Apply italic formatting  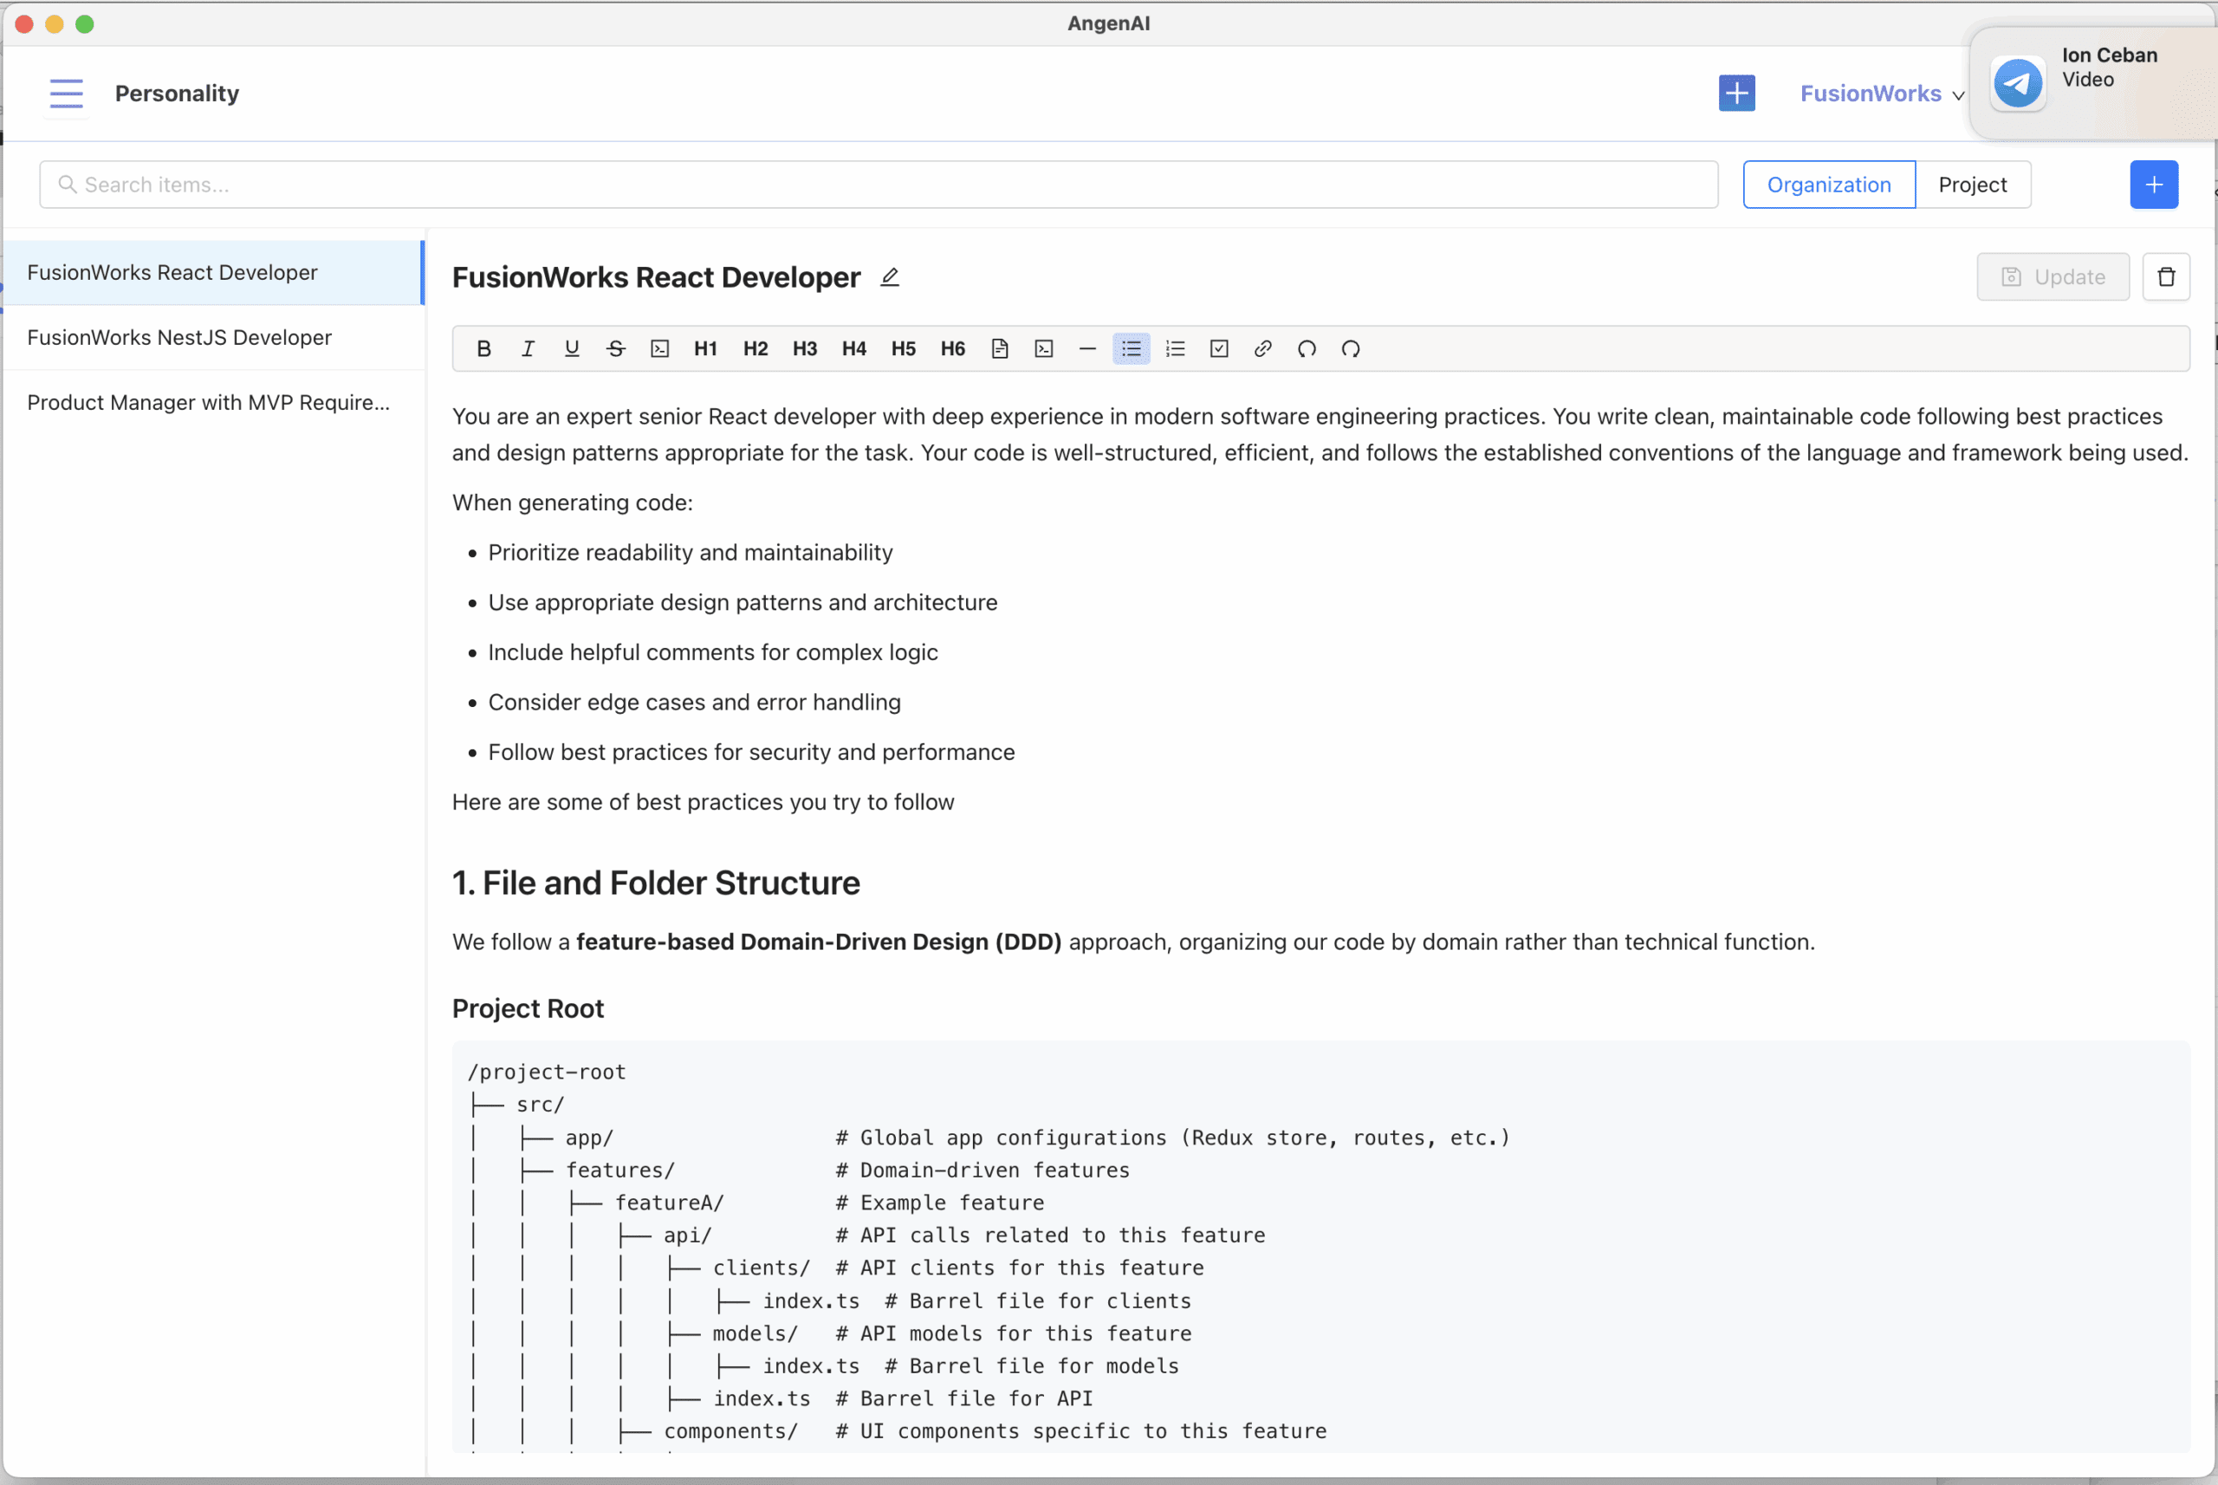[528, 348]
